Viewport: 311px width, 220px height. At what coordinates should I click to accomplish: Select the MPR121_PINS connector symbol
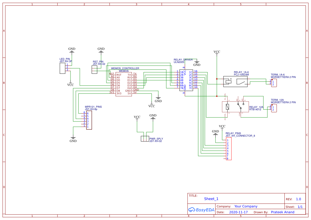coord(89,120)
